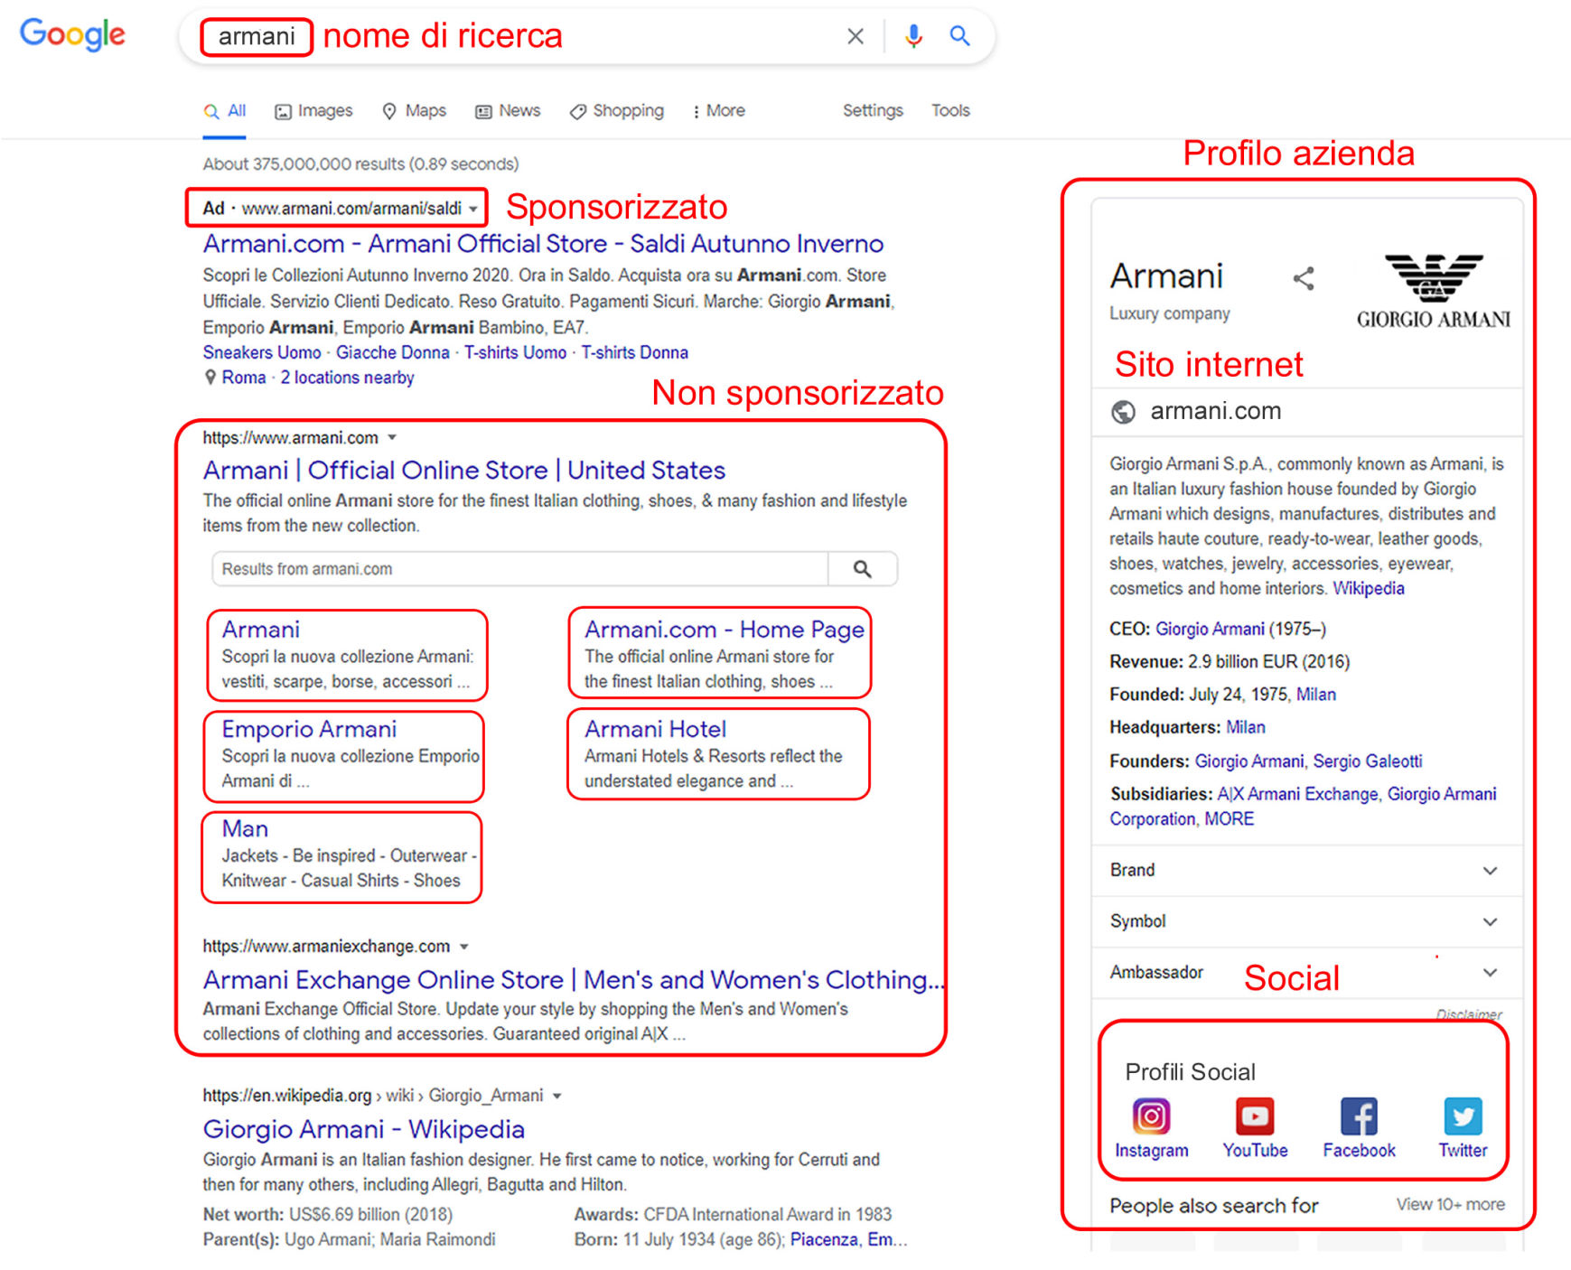Expand the Ambassador section
Screen dimensions: 1571x1270
click(1307, 973)
